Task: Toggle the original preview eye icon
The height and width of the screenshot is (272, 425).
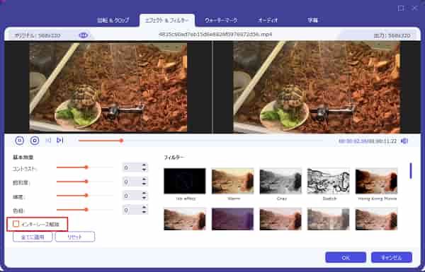Action: tap(84, 35)
